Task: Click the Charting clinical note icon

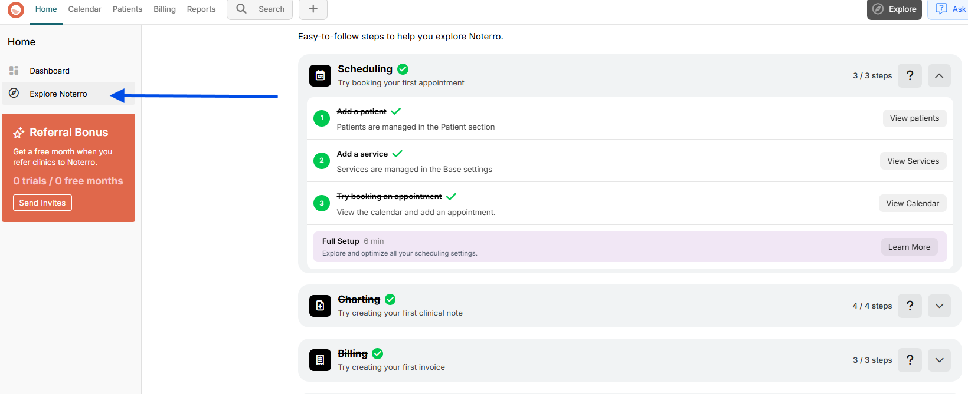Action: 320,306
